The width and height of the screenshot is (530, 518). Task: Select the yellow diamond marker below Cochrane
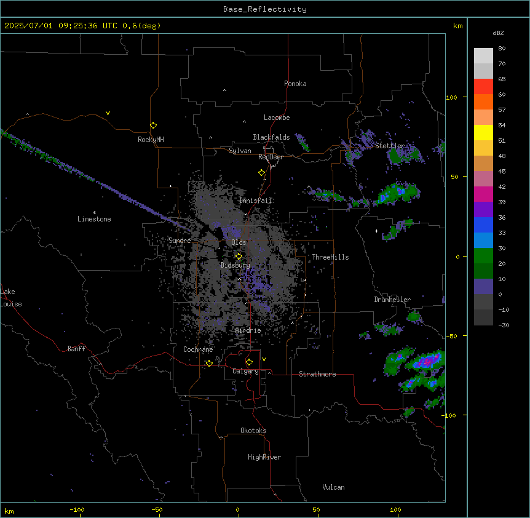click(x=209, y=364)
